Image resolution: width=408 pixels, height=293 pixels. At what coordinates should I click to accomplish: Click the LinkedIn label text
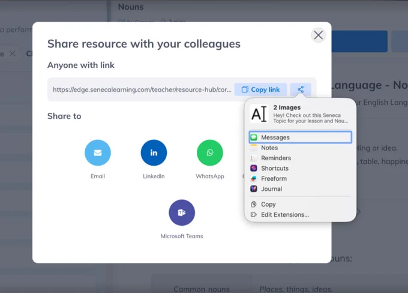tap(154, 177)
